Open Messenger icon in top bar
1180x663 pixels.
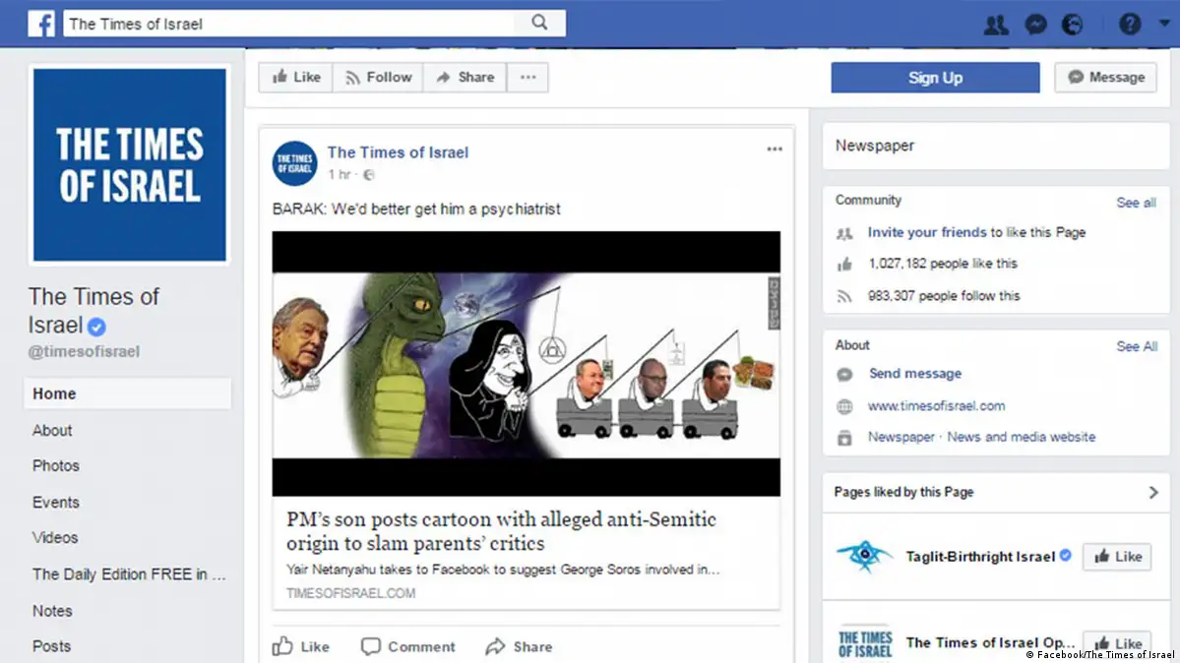point(1035,25)
